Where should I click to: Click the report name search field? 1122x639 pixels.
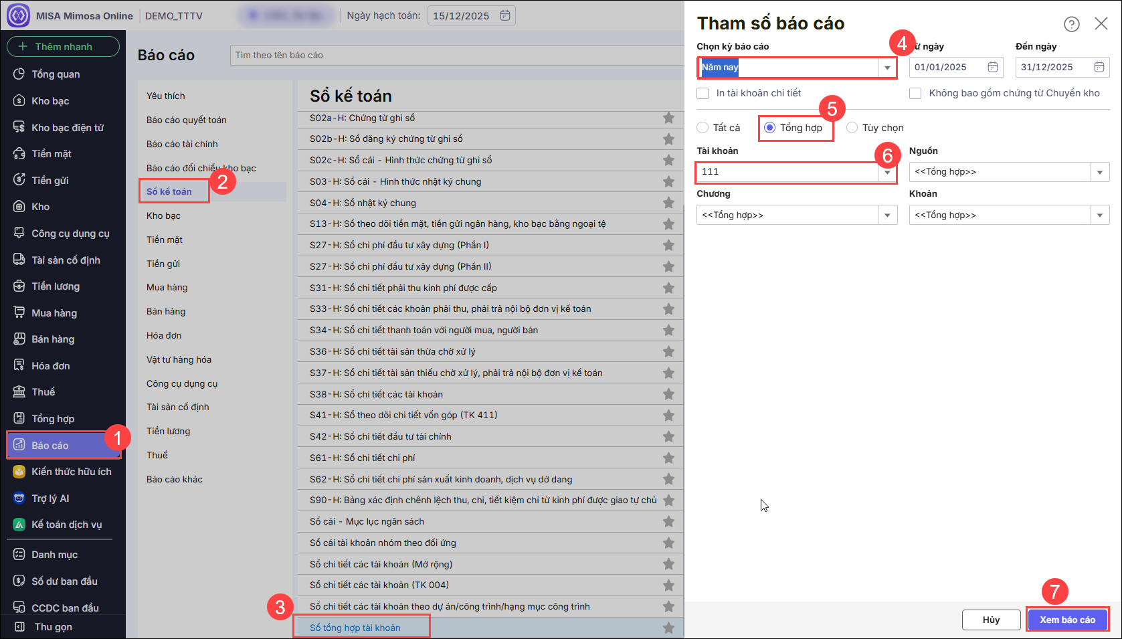click(455, 56)
